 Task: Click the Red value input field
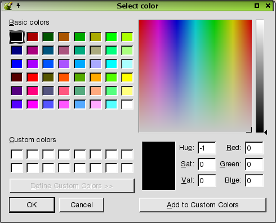pos(254,148)
